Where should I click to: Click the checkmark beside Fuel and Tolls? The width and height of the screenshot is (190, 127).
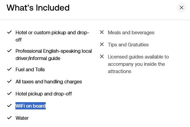point(9,69)
